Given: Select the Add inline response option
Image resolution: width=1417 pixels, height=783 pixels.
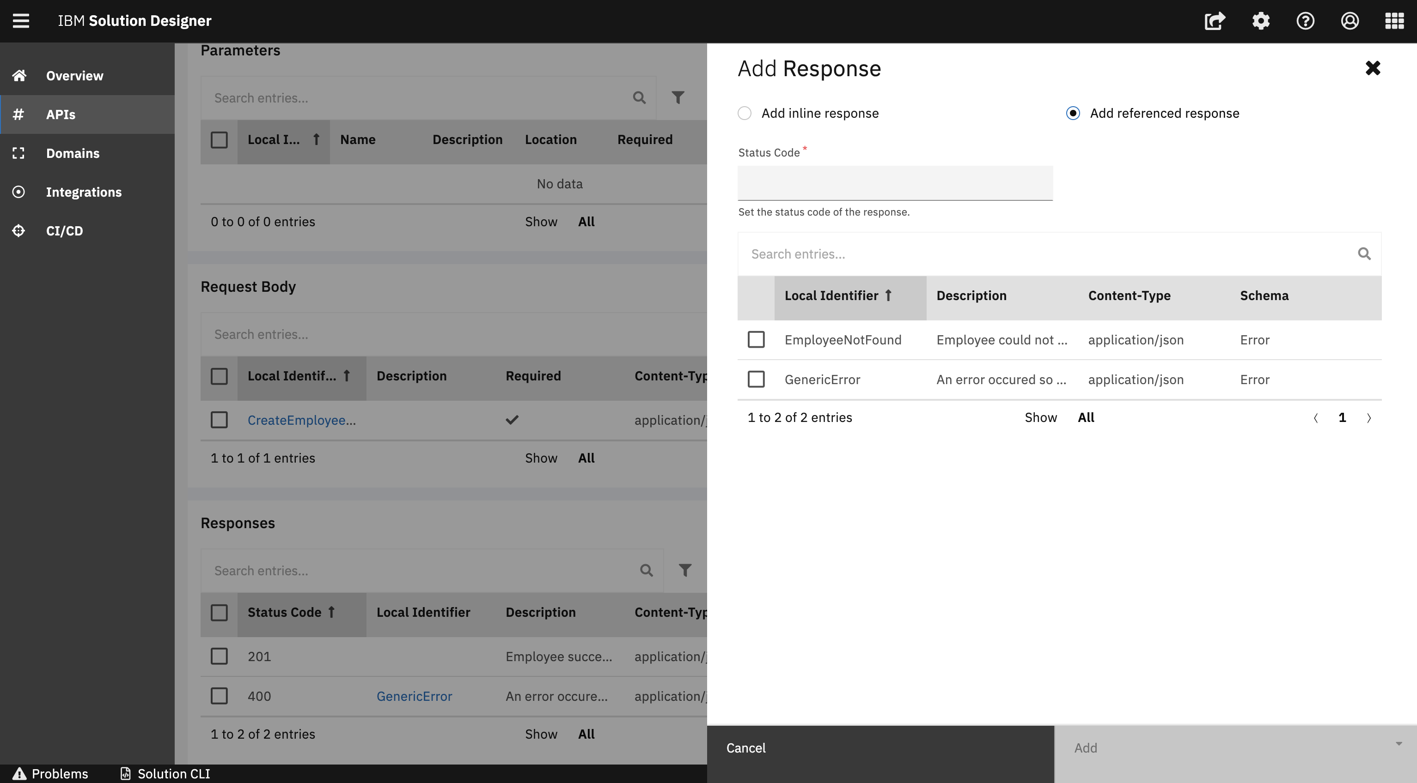Looking at the screenshot, I should pos(744,113).
